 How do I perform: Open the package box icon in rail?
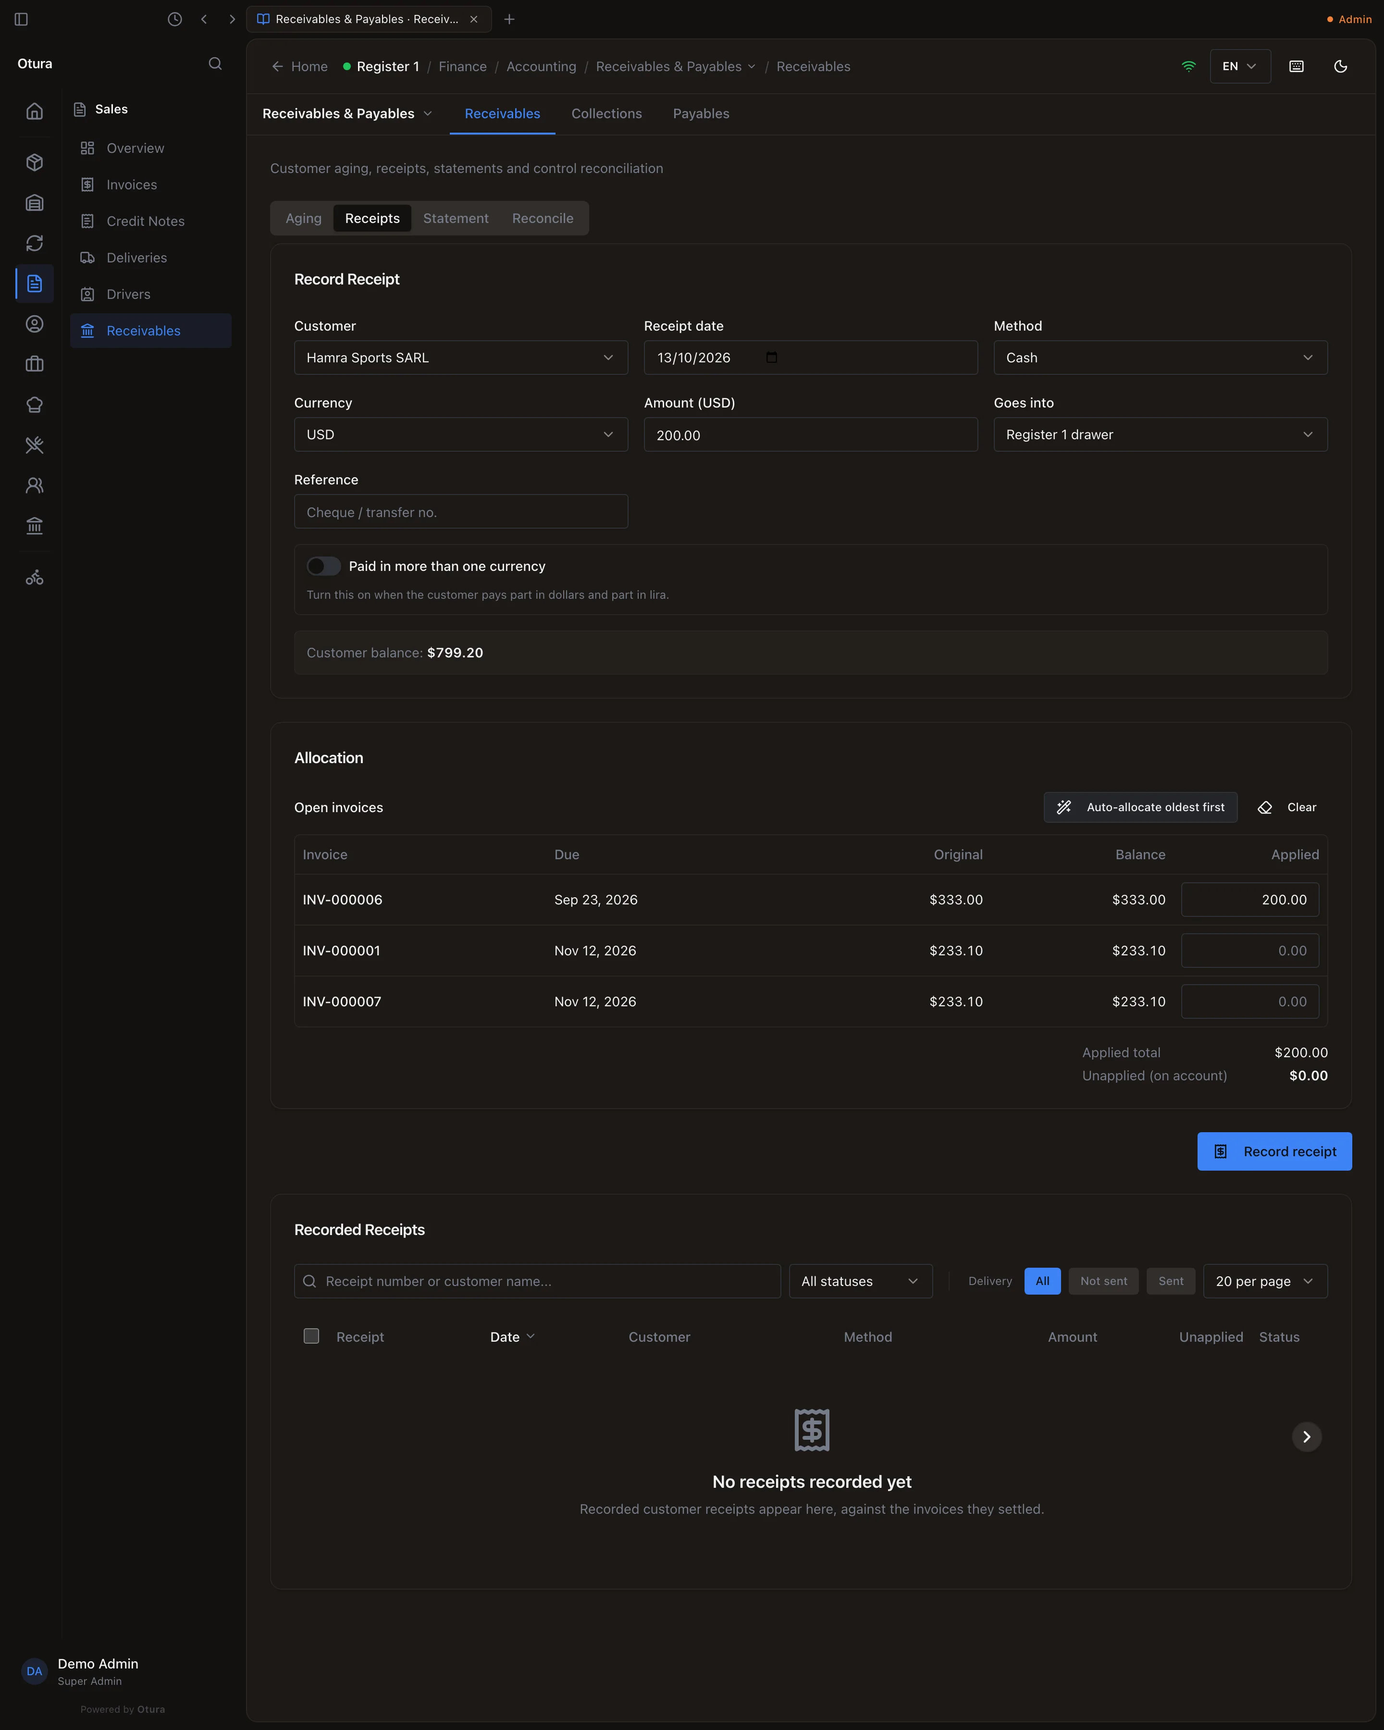point(35,162)
